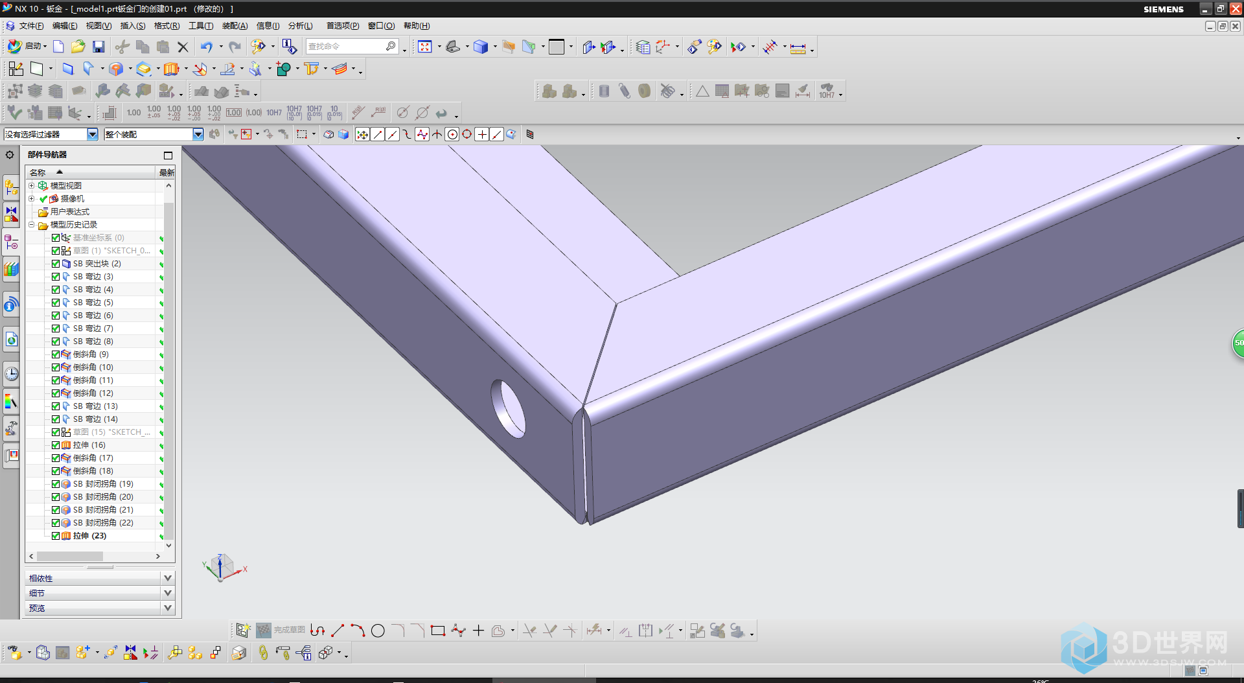Maximize the 部件导航器 panel
Image resolution: width=1244 pixels, height=683 pixels.
(168, 156)
